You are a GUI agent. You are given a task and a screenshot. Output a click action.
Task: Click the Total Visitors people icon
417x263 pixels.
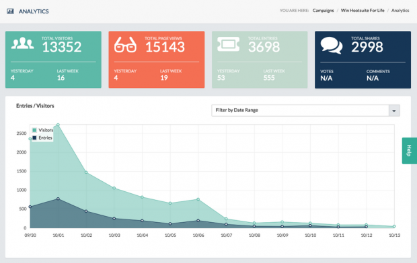[x=22, y=44]
